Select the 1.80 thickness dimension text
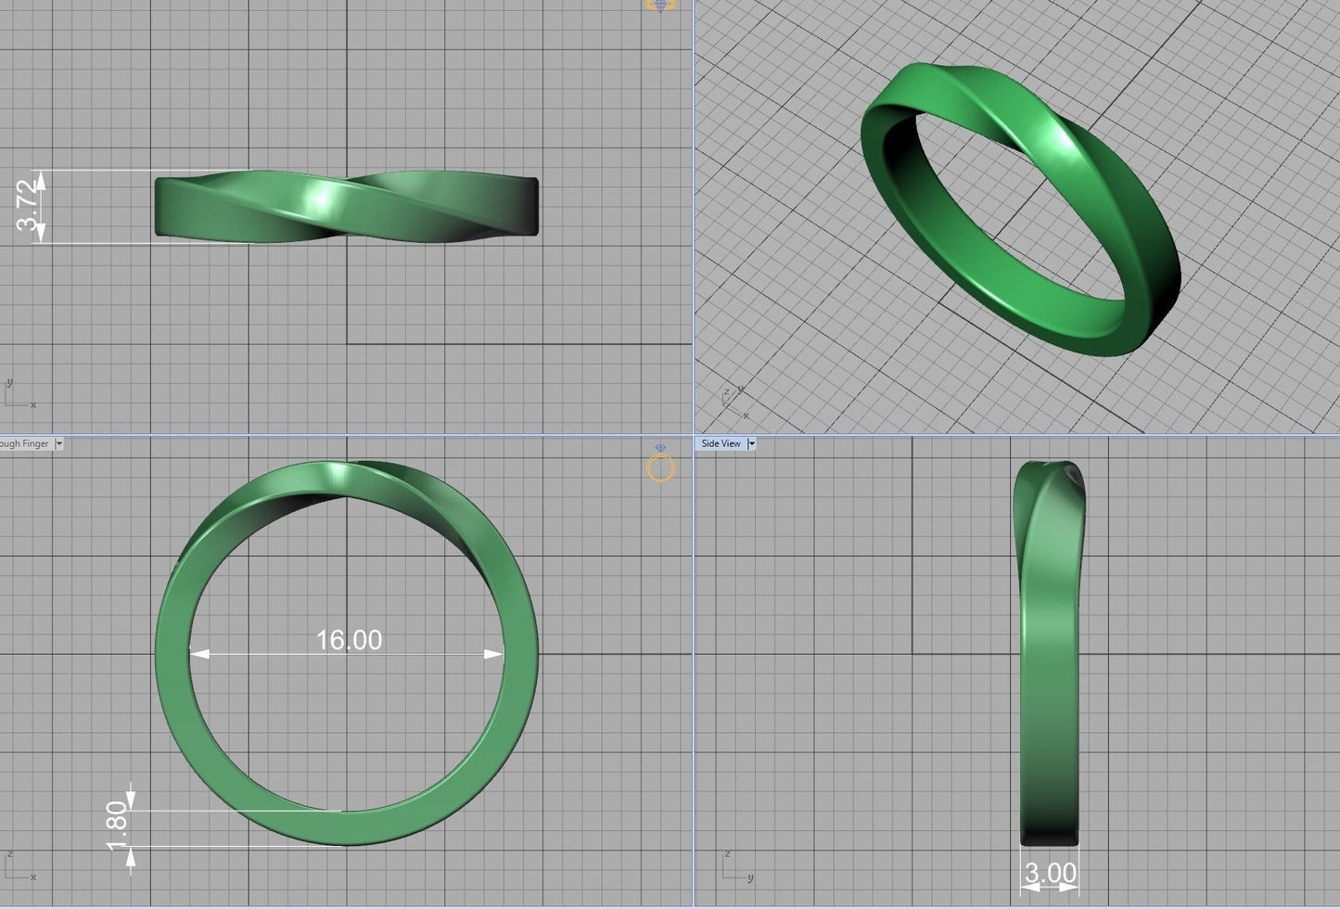1340x909 pixels. click(x=117, y=826)
